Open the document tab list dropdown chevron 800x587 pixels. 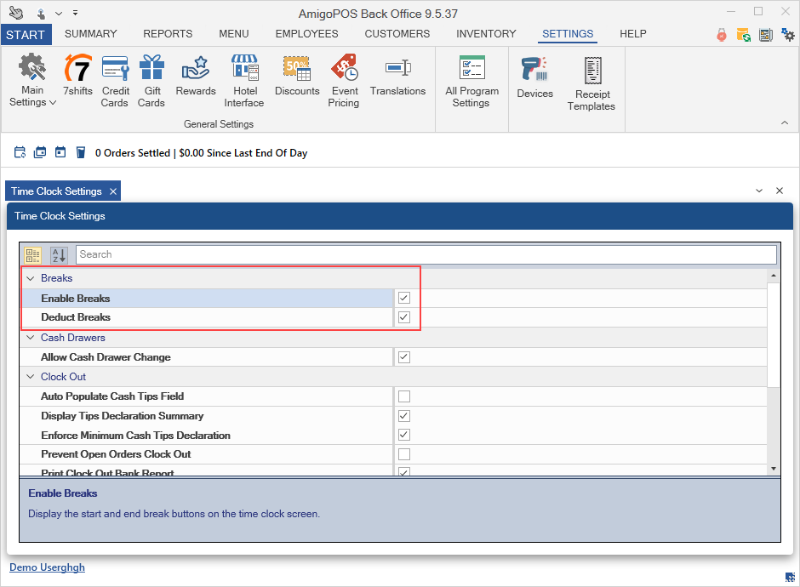coord(759,191)
